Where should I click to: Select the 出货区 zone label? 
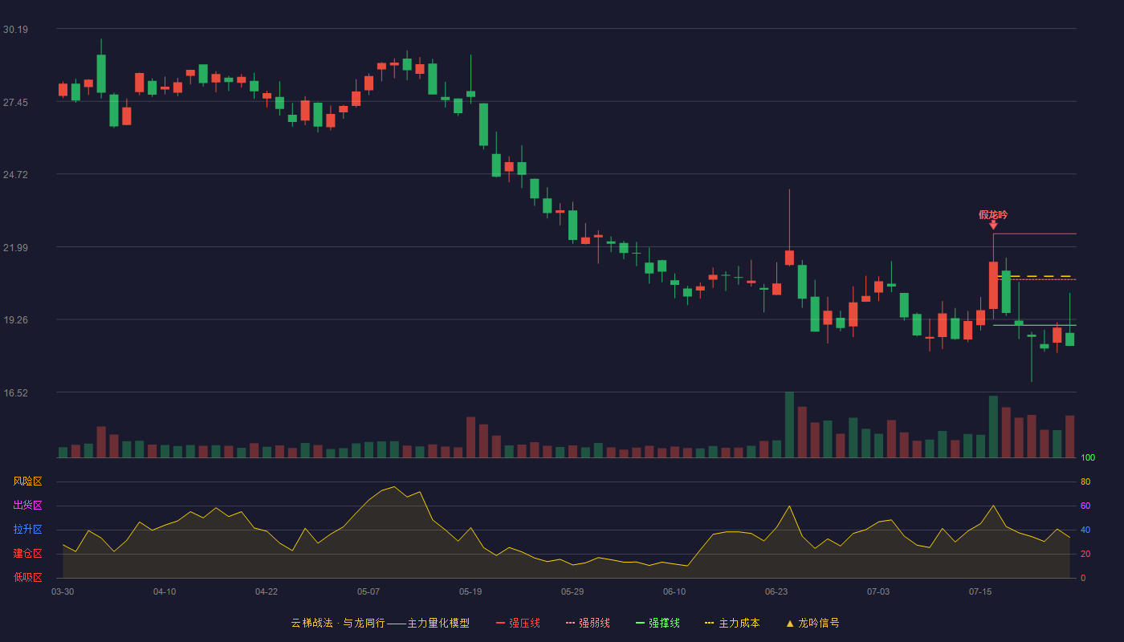coord(27,506)
